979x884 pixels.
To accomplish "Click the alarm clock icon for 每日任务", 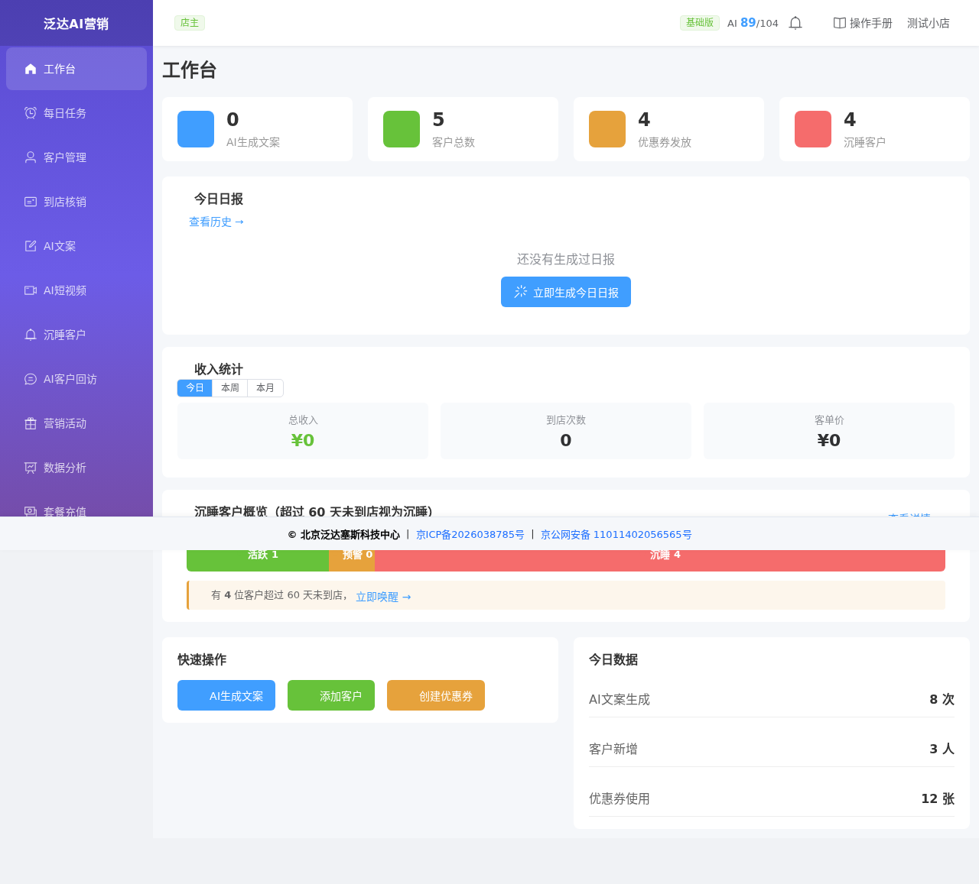I will pyautogui.click(x=31, y=113).
